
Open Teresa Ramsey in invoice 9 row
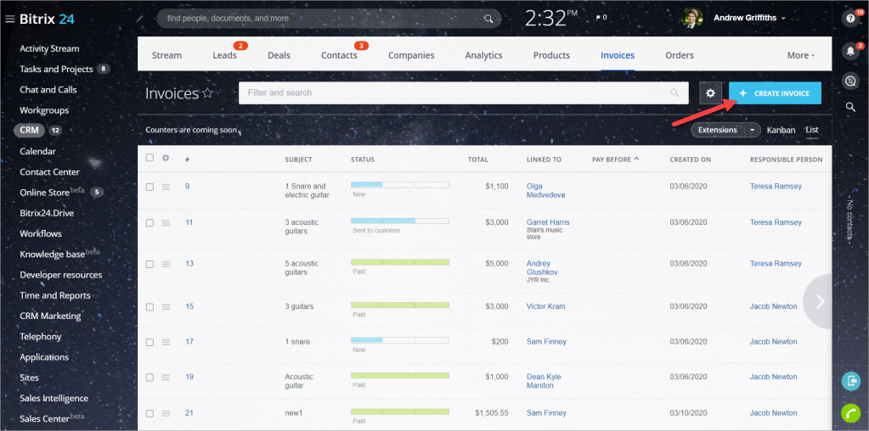(776, 187)
